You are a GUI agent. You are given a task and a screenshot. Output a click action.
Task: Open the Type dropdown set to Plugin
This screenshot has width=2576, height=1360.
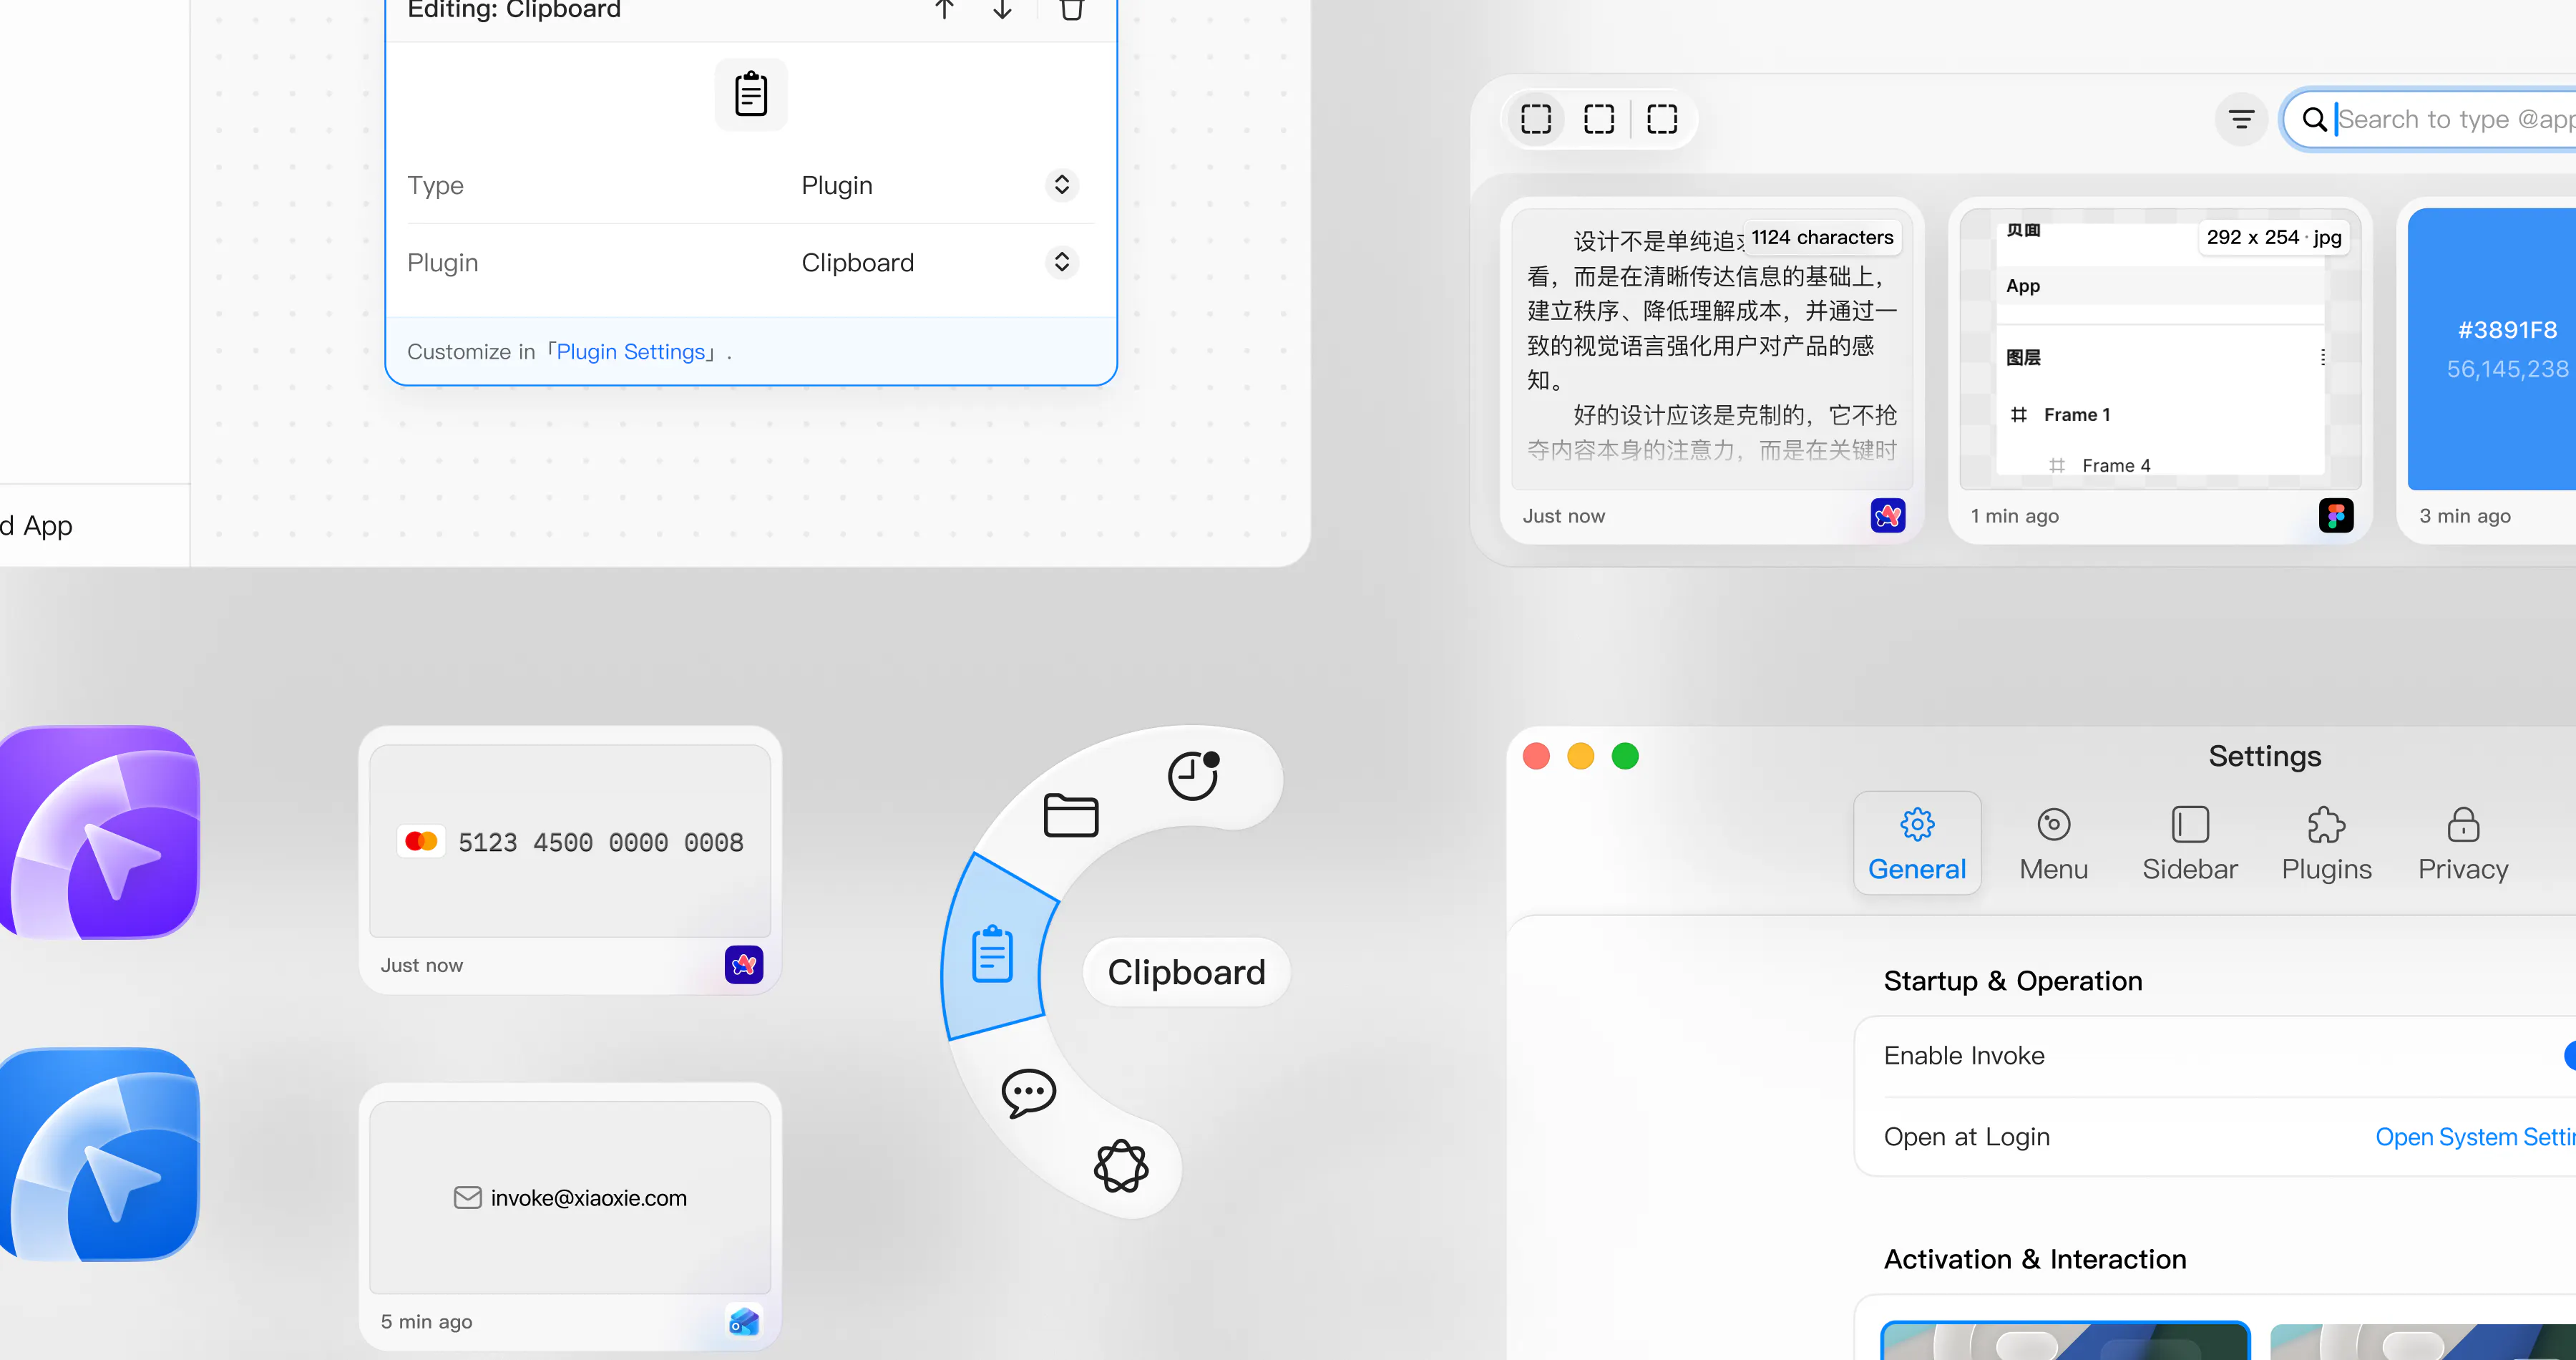(x=939, y=185)
